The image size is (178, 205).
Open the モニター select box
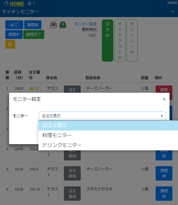click(102, 116)
